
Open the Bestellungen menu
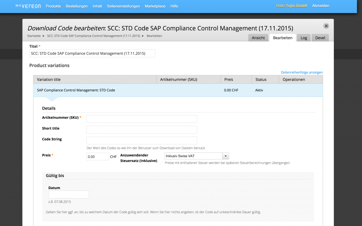click(77, 6)
